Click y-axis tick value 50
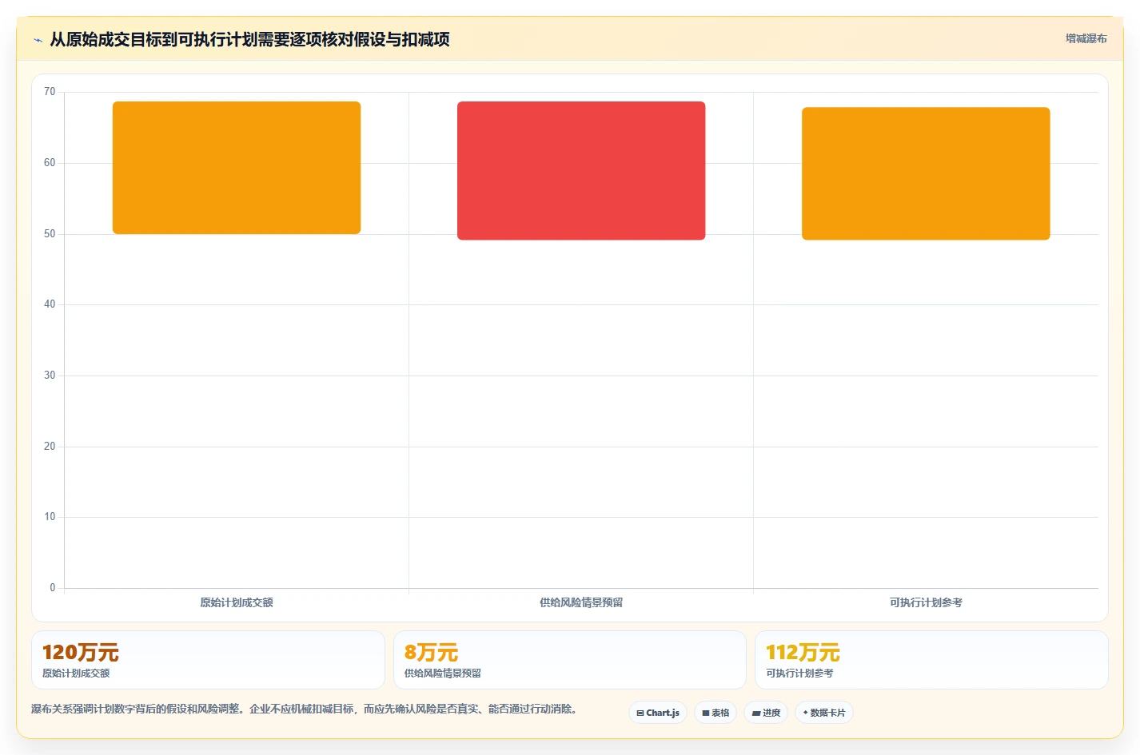Screen dimensions: 1140x755 [x=50, y=234]
